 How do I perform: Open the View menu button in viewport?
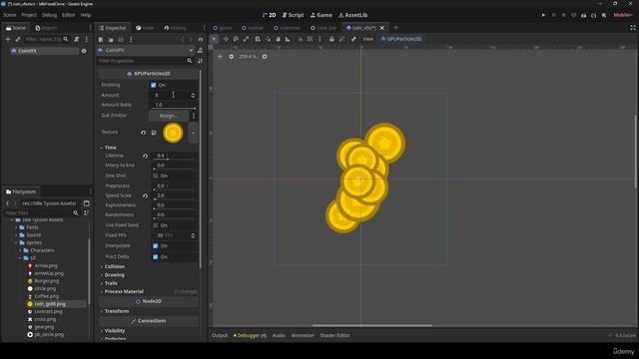pos(368,39)
